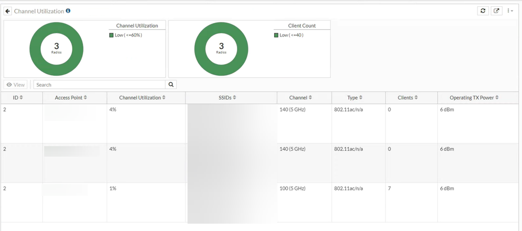This screenshot has width=522, height=231.
Task: Click the Client Count donut chart
Action: tap(221, 49)
